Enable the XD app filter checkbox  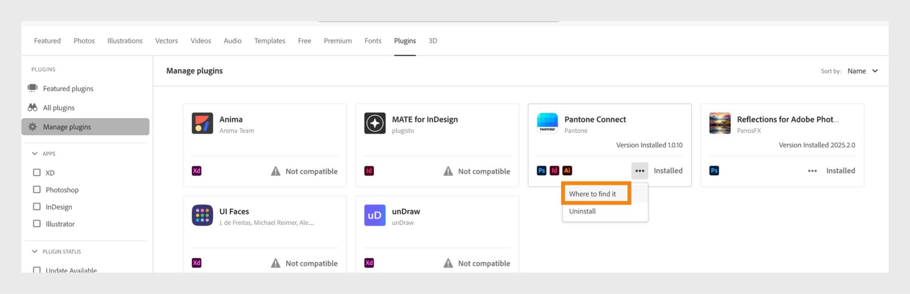tap(37, 173)
